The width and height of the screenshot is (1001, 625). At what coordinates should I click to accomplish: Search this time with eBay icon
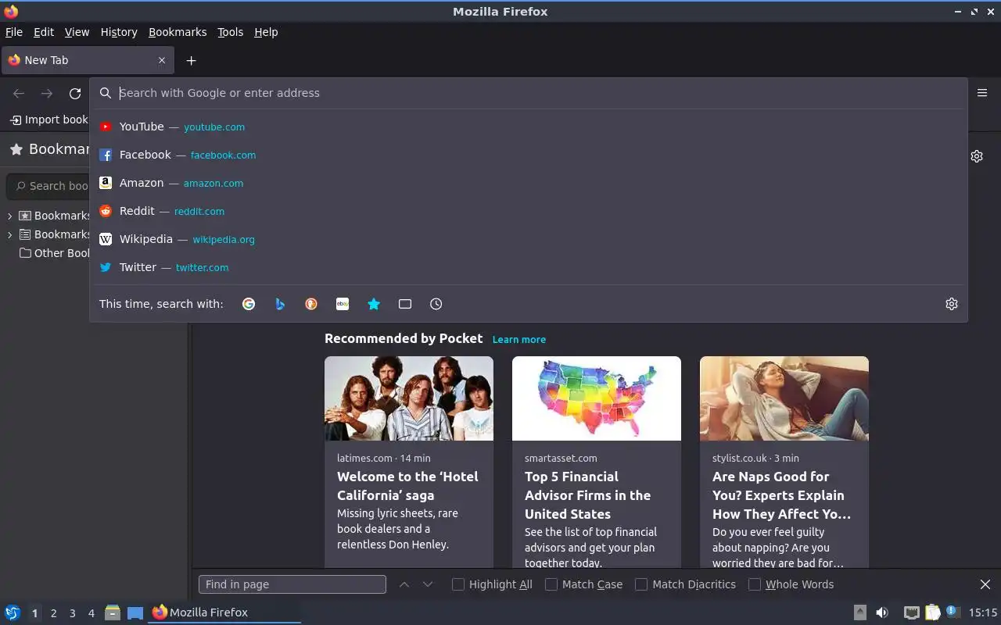tap(343, 304)
